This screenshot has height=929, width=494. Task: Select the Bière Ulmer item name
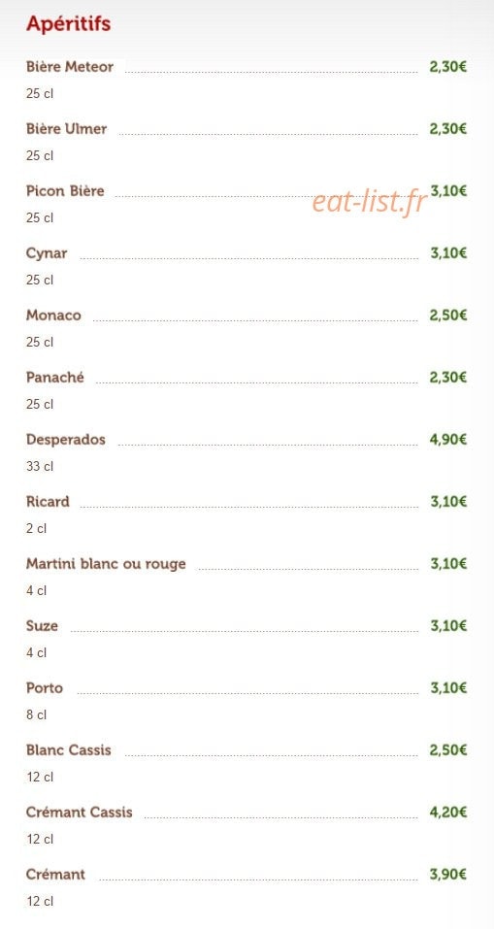(x=66, y=128)
